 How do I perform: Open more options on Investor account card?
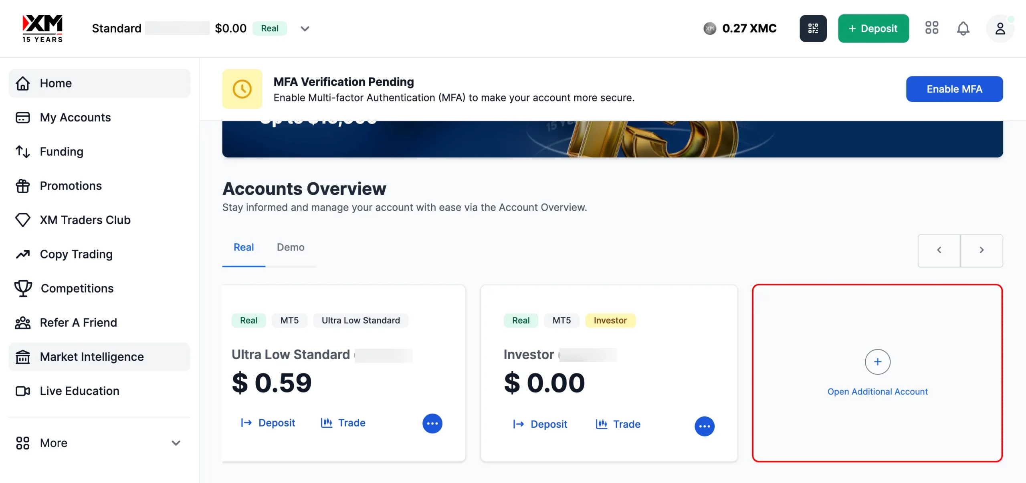704,426
